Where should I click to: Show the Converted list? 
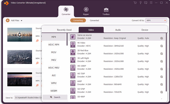coord(94,20)
